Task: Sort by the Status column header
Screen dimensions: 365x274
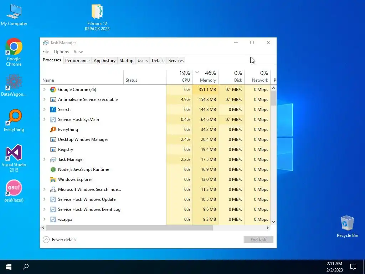Action: point(145,77)
